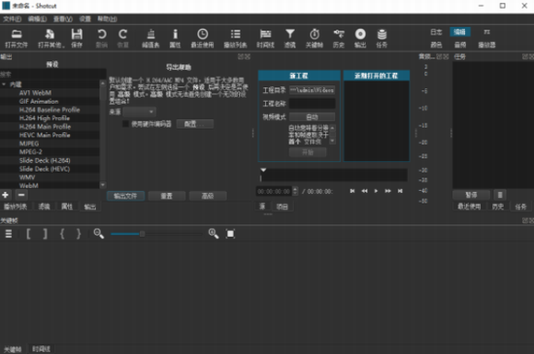
Task: Switch to the Player layout
Action: coord(486,45)
